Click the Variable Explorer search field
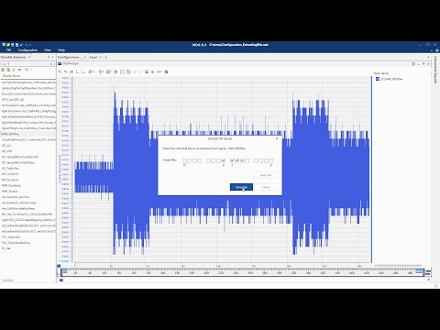440x330 pixels. [x=27, y=63]
